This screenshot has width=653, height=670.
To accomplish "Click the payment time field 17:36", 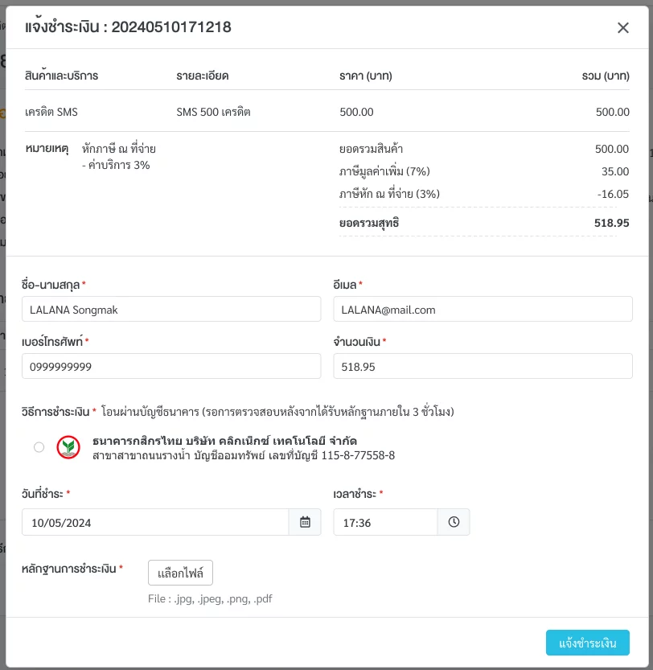I will (x=385, y=522).
